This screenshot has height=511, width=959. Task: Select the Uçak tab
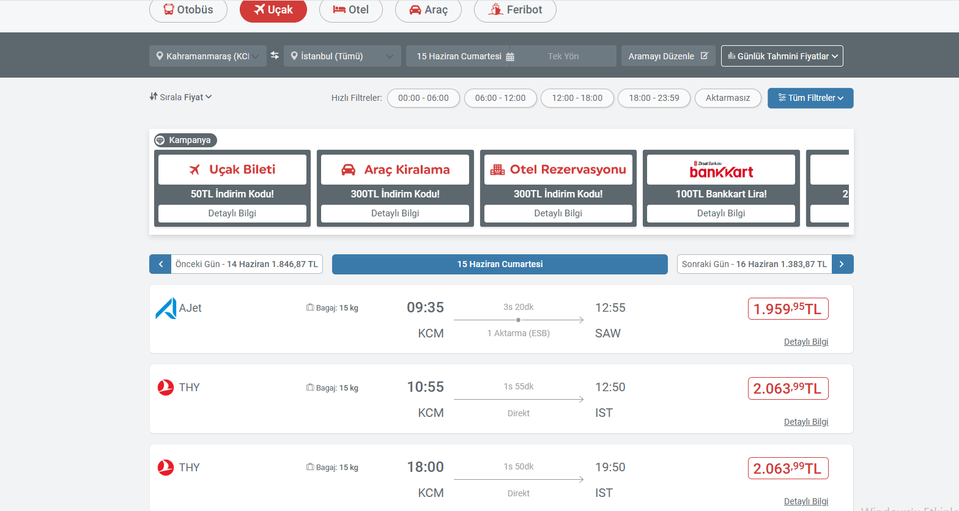[273, 10]
